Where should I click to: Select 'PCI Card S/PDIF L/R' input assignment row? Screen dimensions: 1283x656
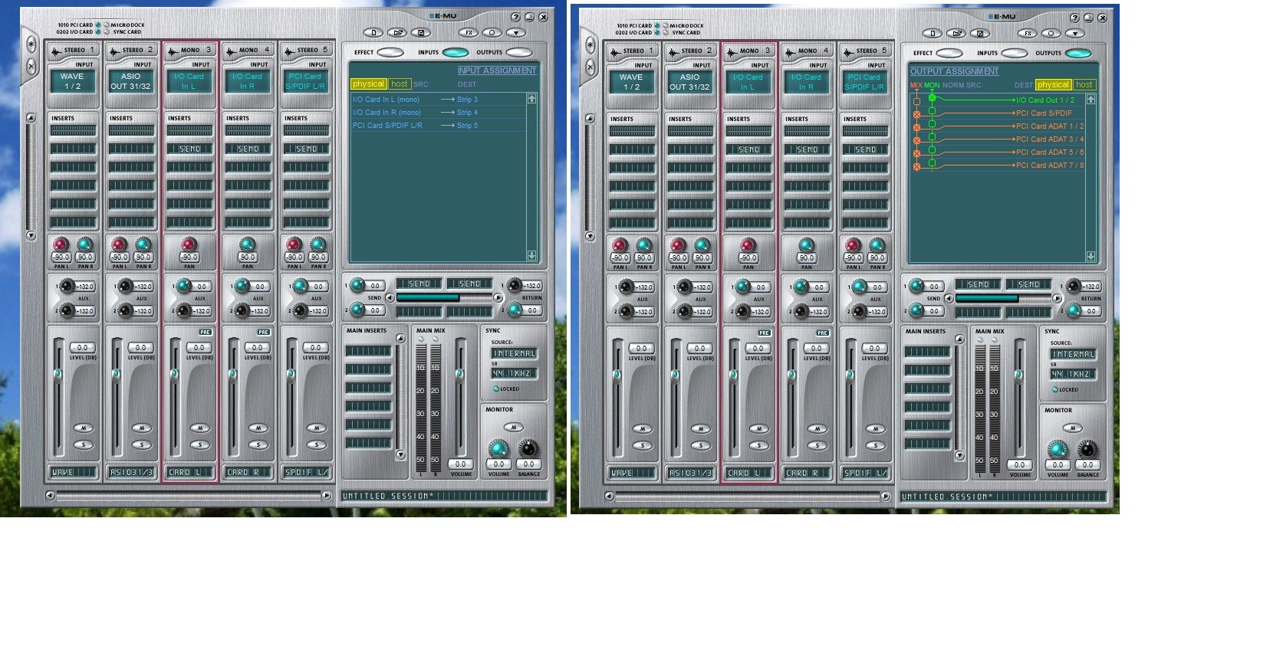click(437, 126)
